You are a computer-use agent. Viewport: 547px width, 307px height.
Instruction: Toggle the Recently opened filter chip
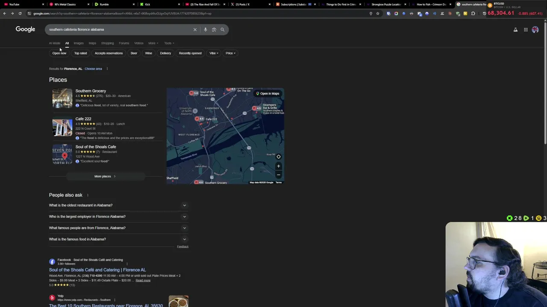click(x=190, y=53)
